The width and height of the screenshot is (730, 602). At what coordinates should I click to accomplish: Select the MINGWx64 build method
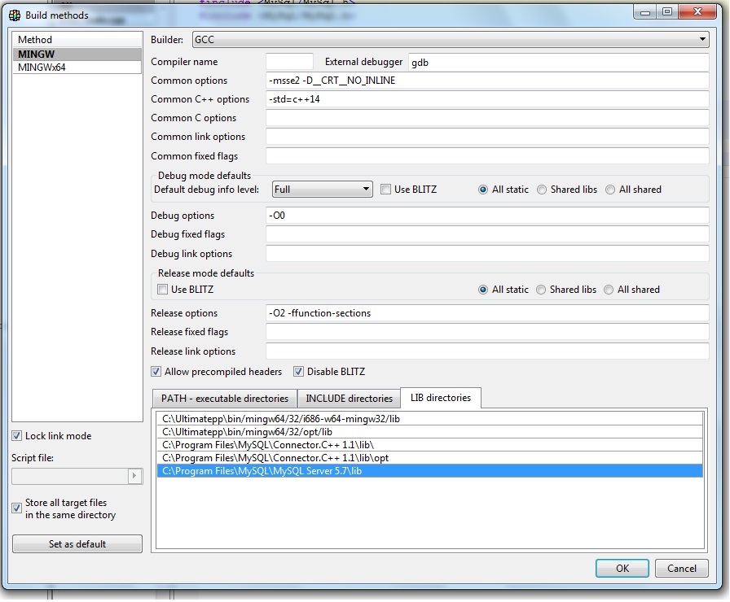coord(42,68)
